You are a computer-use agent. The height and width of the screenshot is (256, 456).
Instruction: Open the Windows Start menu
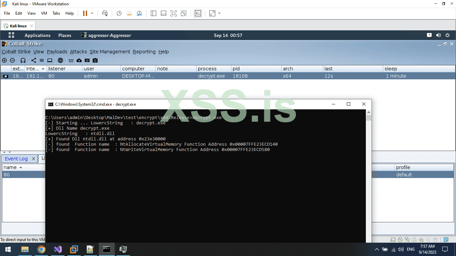pos(8,249)
